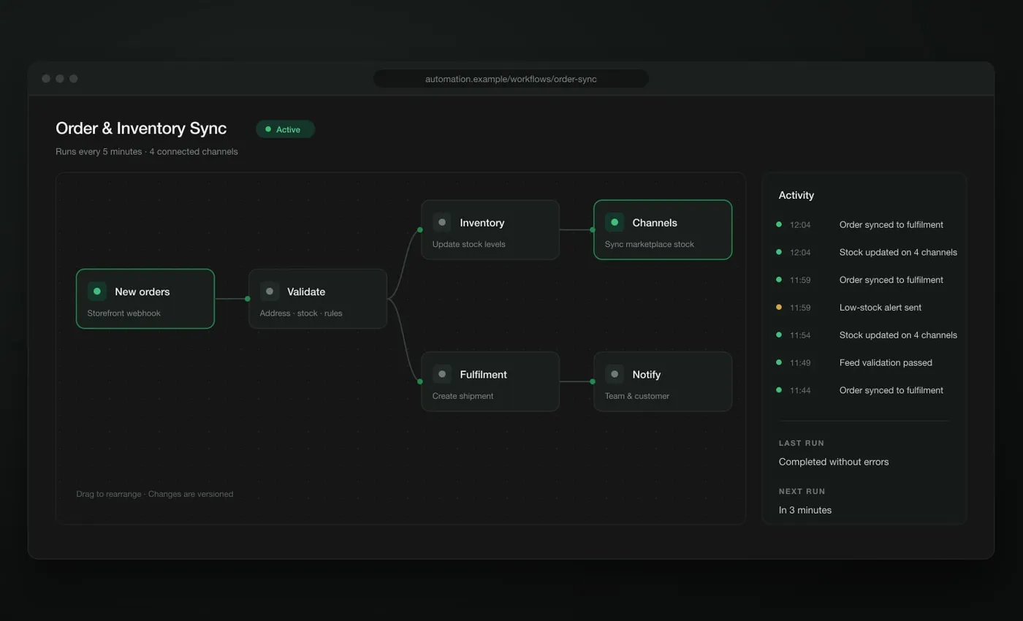Click the "Sync marketplace stock" description
This screenshot has width=1023, height=621.
pyautogui.click(x=650, y=244)
